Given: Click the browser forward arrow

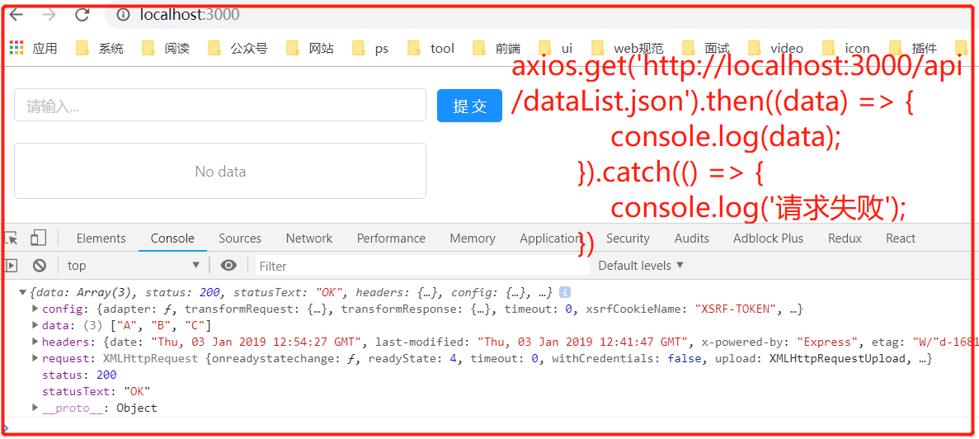Looking at the screenshot, I should click(x=49, y=14).
